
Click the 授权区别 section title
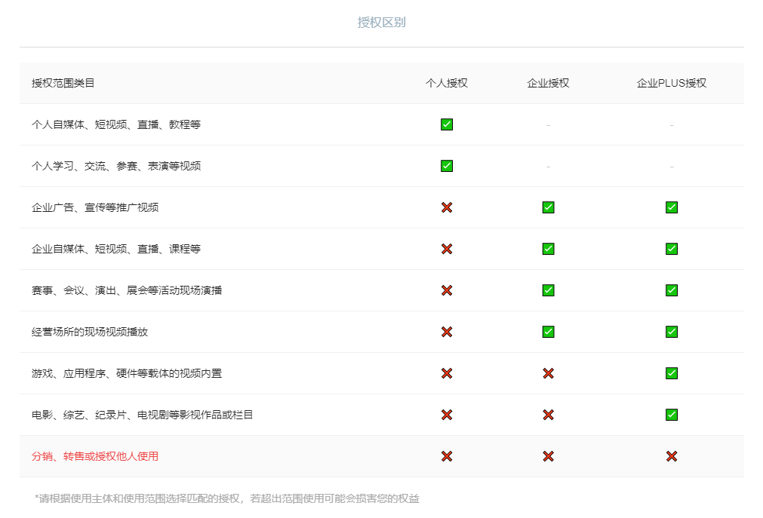click(381, 23)
